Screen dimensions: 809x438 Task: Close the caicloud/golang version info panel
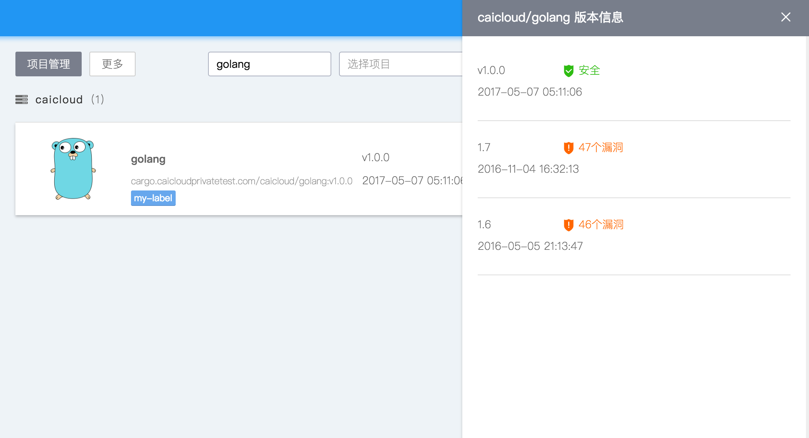786,17
